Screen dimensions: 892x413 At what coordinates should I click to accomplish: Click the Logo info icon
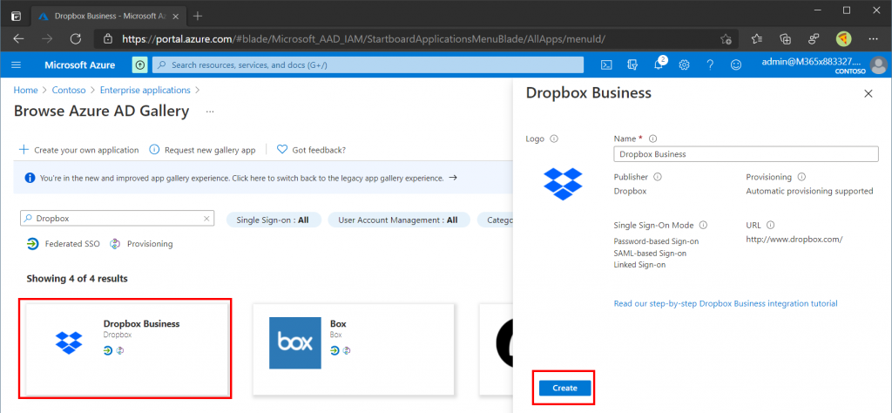[x=553, y=139]
